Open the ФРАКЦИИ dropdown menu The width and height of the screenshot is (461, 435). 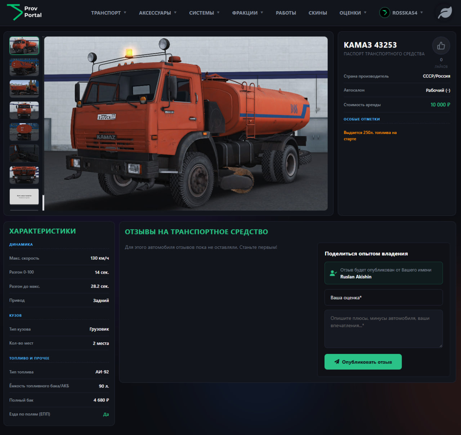[247, 13]
